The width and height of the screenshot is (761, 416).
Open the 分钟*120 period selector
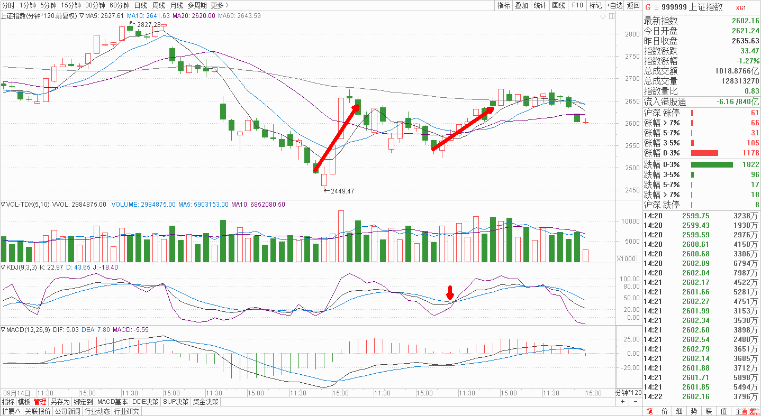pos(628,393)
